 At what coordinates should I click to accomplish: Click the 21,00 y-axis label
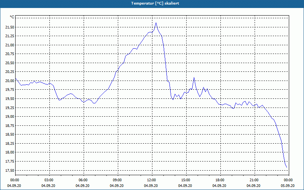tap(10, 45)
